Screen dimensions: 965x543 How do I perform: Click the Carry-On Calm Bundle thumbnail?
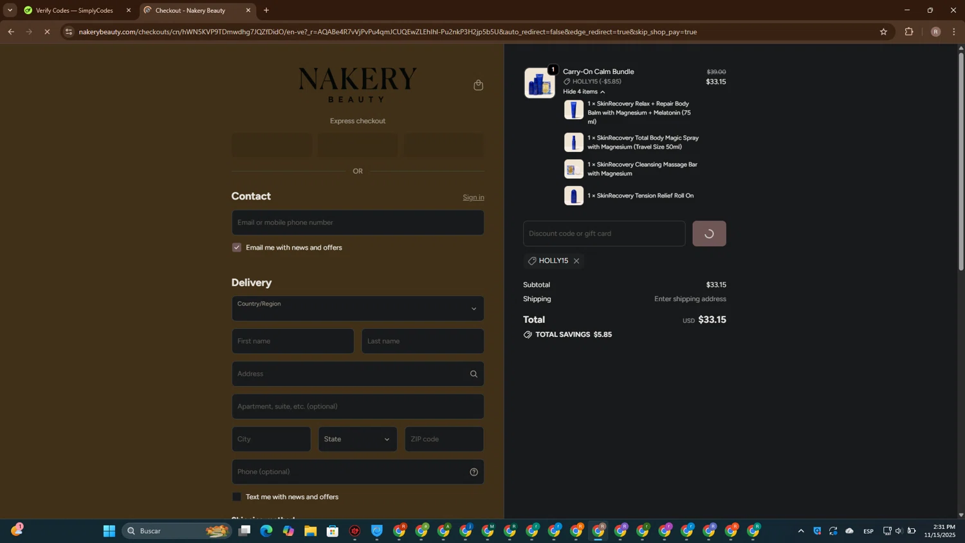point(540,83)
